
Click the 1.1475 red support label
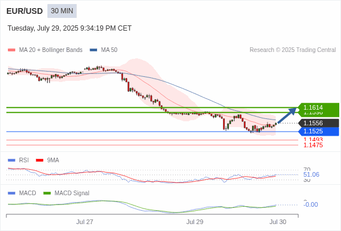313,145
